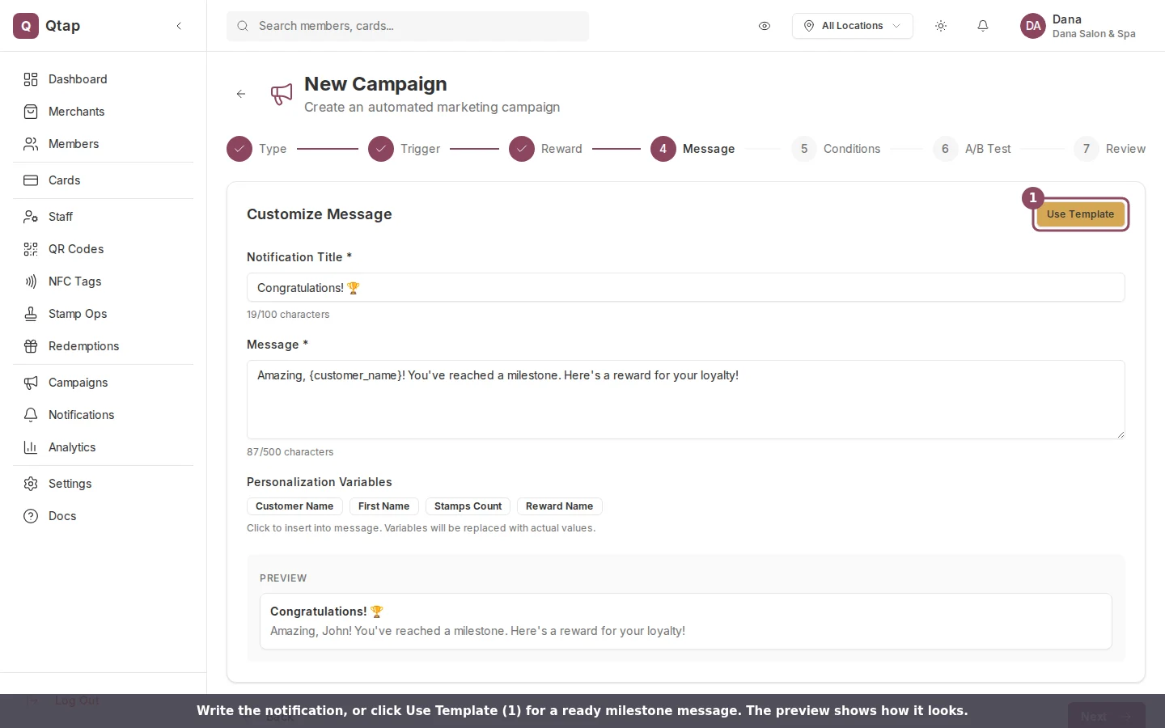This screenshot has width=1165, height=728.
Task: Open the All Locations dropdown
Action: coord(853,26)
